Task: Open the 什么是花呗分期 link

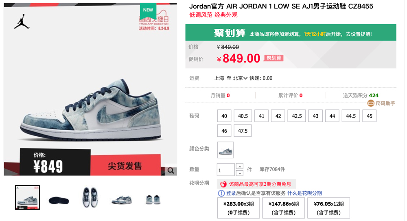Action: [x=304, y=193]
